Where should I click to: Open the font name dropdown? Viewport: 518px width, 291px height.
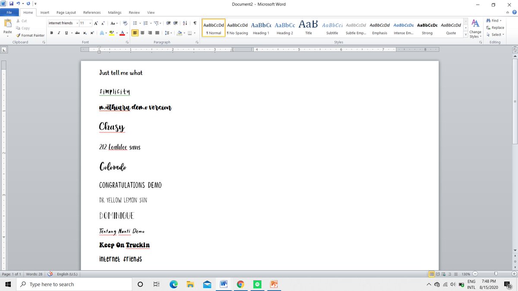(77, 23)
